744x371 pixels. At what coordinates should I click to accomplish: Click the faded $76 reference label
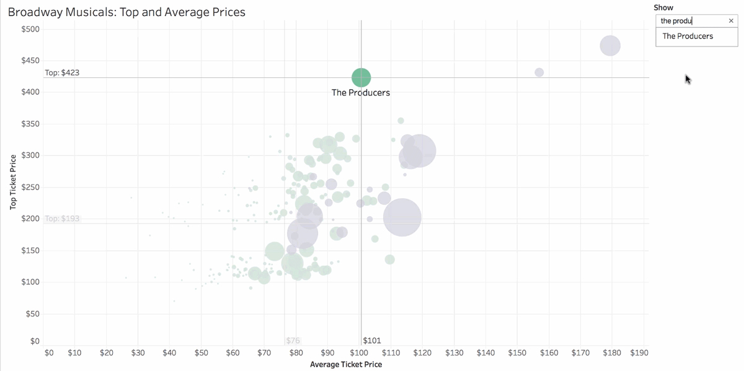tap(293, 340)
